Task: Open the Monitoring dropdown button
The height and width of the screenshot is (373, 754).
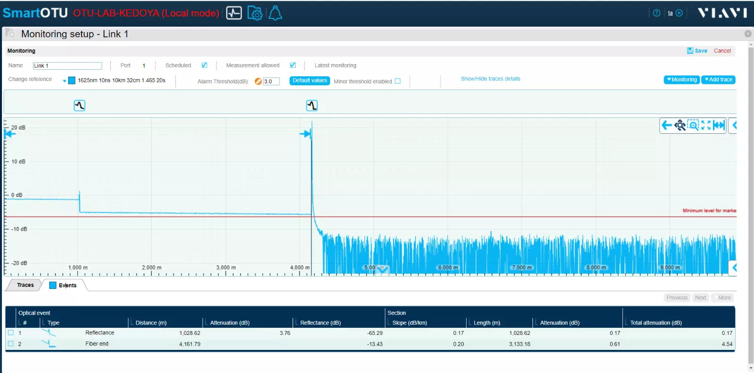Action: click(x=681, y=80)
